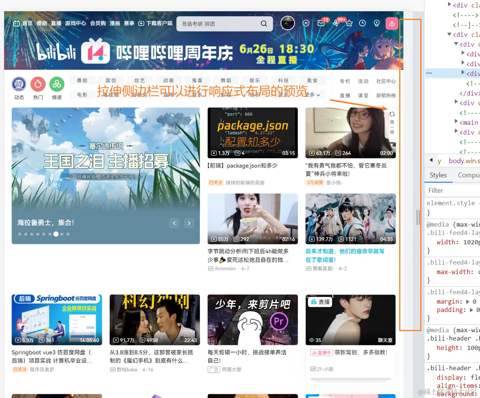
Task: Open title 后来才知道，他们的宿命早就写在了歌词里
Action: tap(344, 255)
